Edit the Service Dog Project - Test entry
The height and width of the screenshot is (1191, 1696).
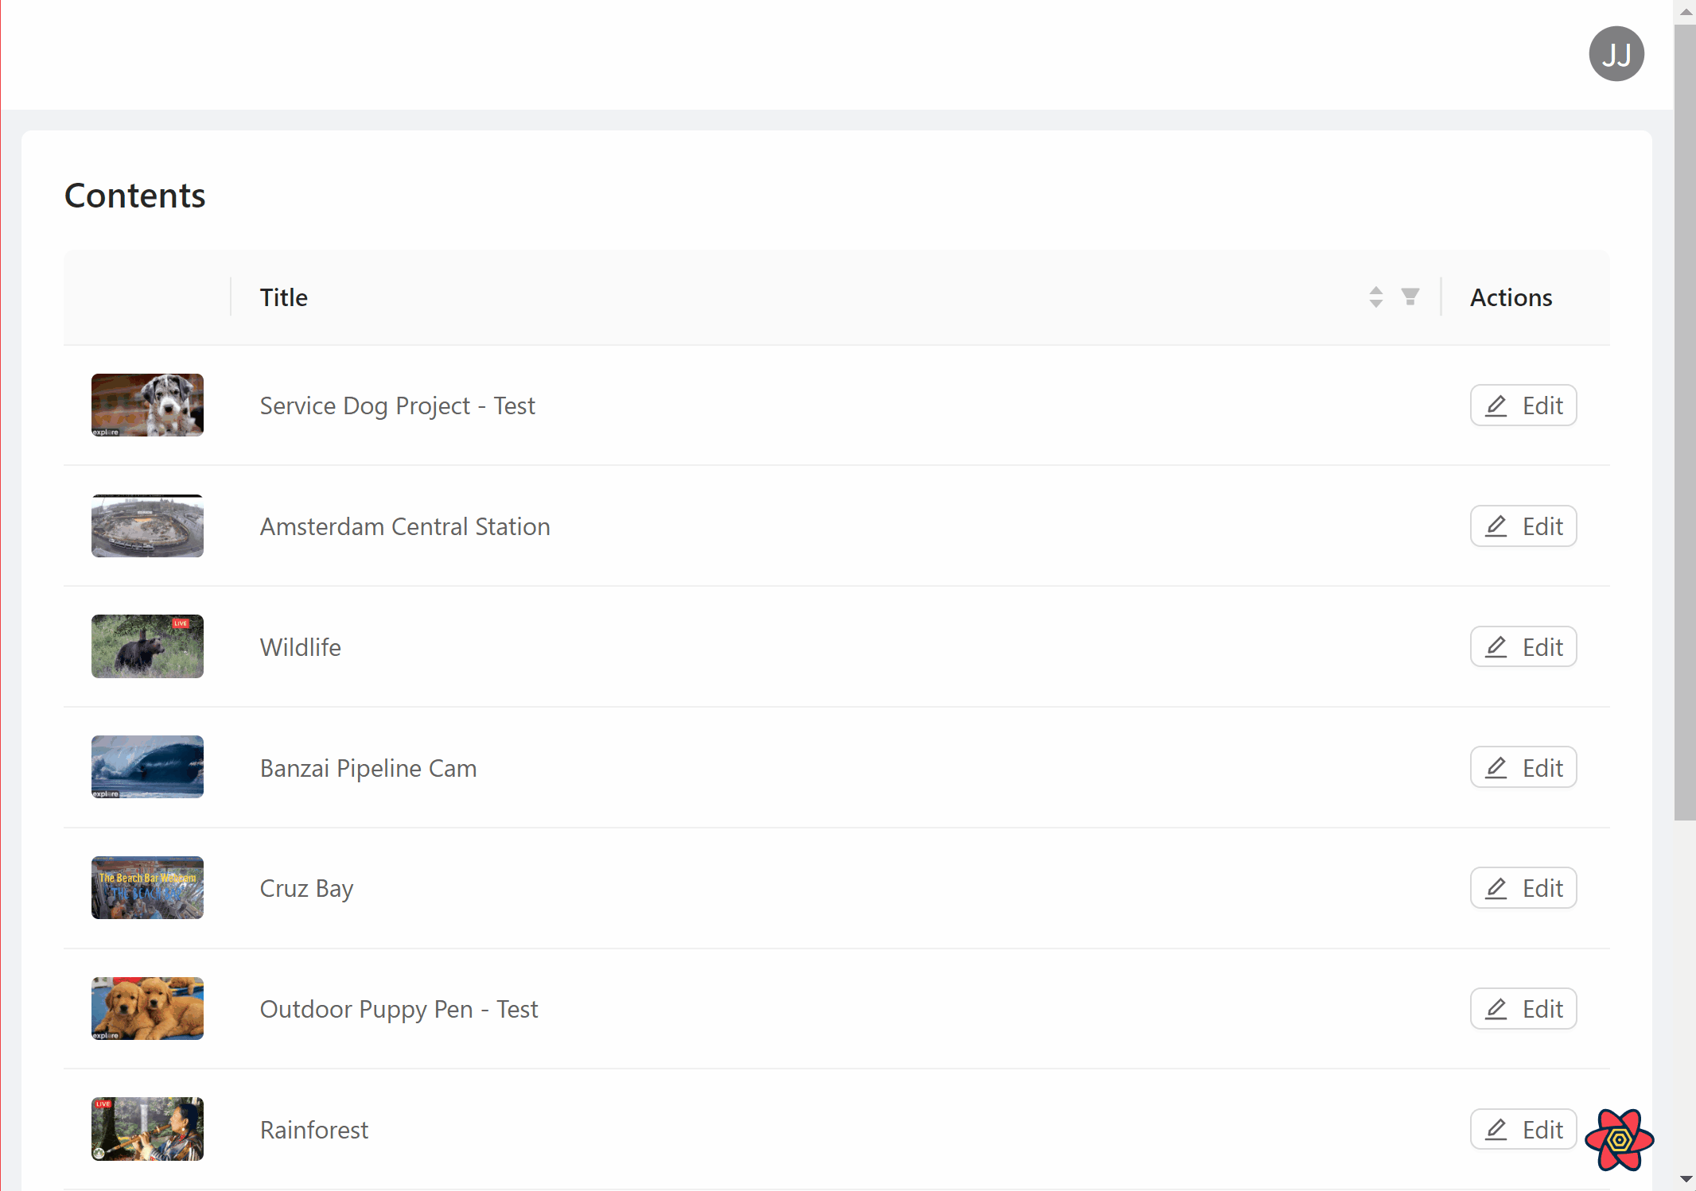point(1523,405)
